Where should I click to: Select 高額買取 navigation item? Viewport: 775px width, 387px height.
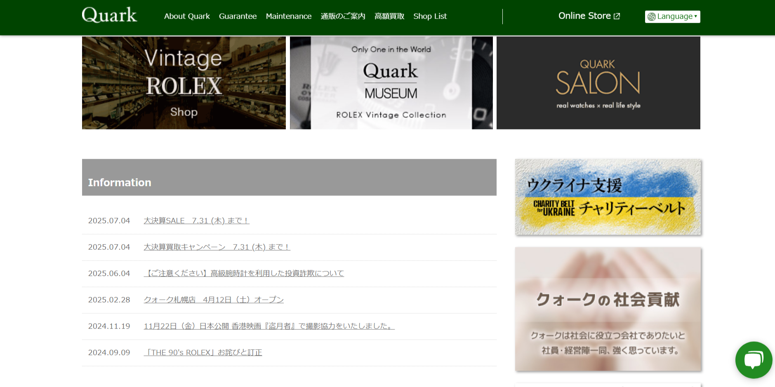click(x=389, y=16)
